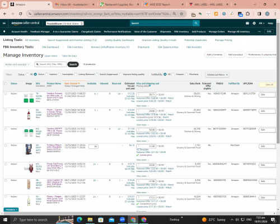Image resolution: width=280 pixels, height=224 pixels.
Task: Expand reserved 27 arrow in second Cambro row
Action: click(x=122, y=129)
